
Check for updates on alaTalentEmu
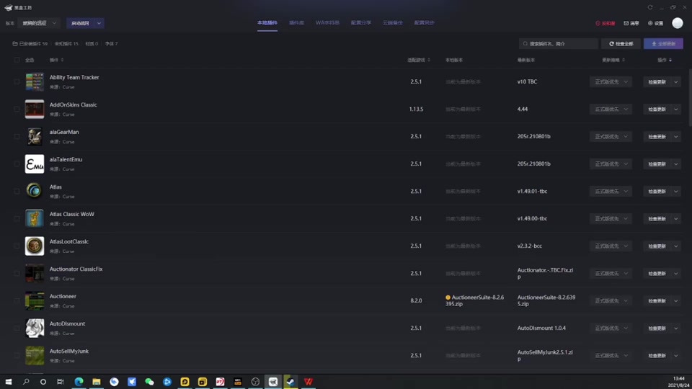point(657,164)
